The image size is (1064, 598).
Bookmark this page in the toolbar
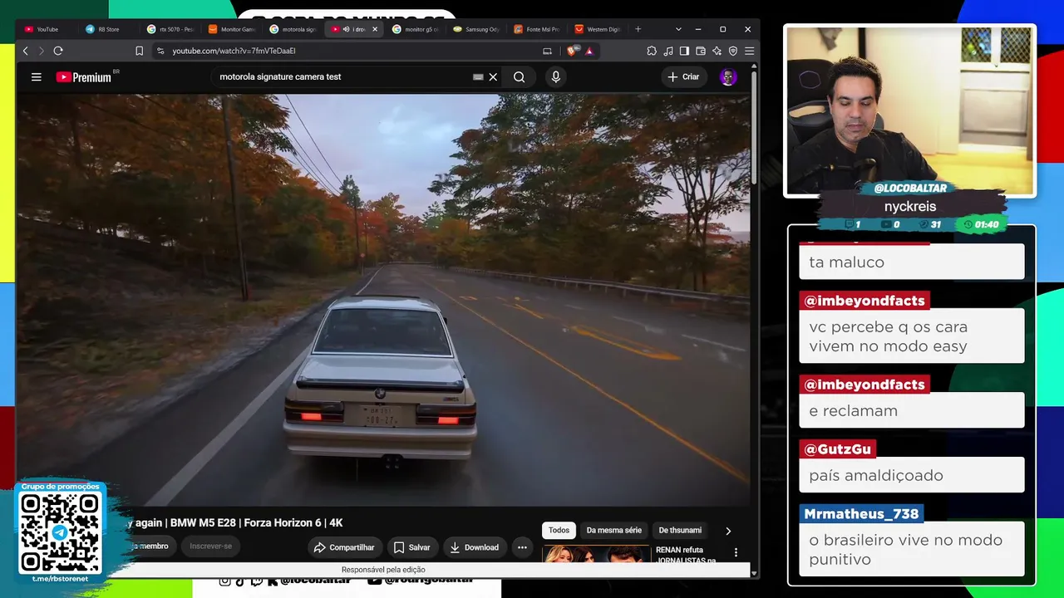[x=139, y=51]
